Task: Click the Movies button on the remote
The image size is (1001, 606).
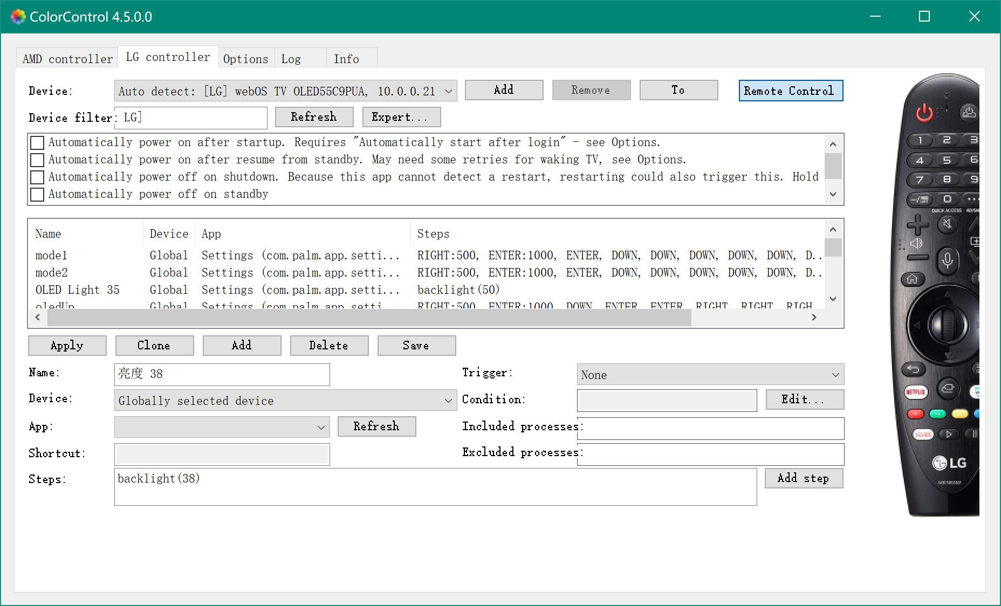Action: [923, 434]
